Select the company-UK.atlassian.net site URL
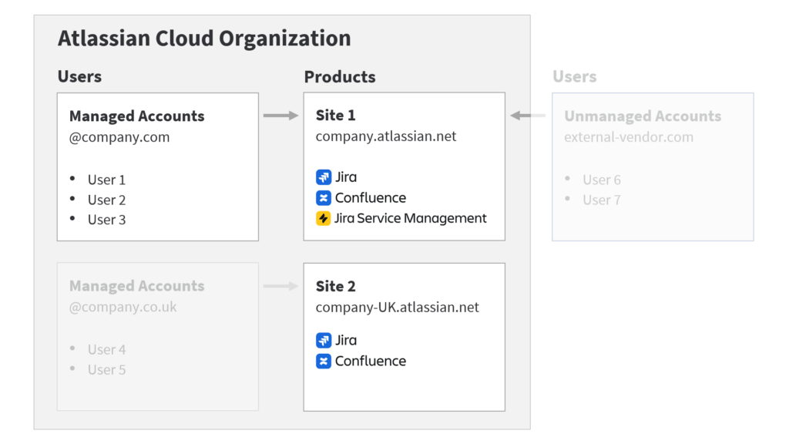789x444 pixels. (397, 307)
